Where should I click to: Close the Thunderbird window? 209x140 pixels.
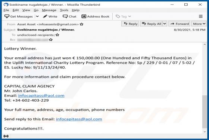click(x=200, y=4)
